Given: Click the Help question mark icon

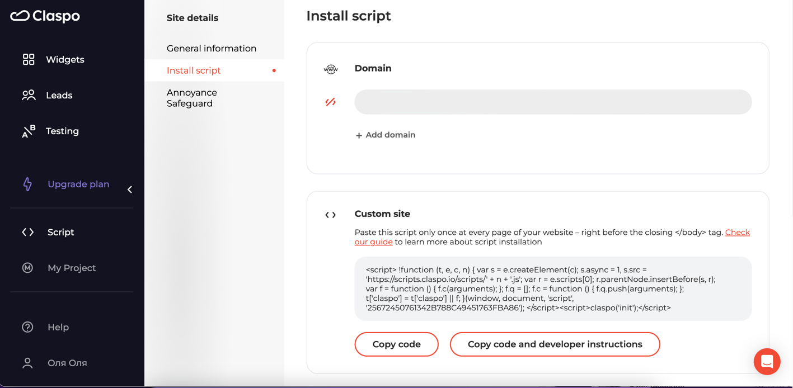Looking at the screenshot, I should pos(27,327).
